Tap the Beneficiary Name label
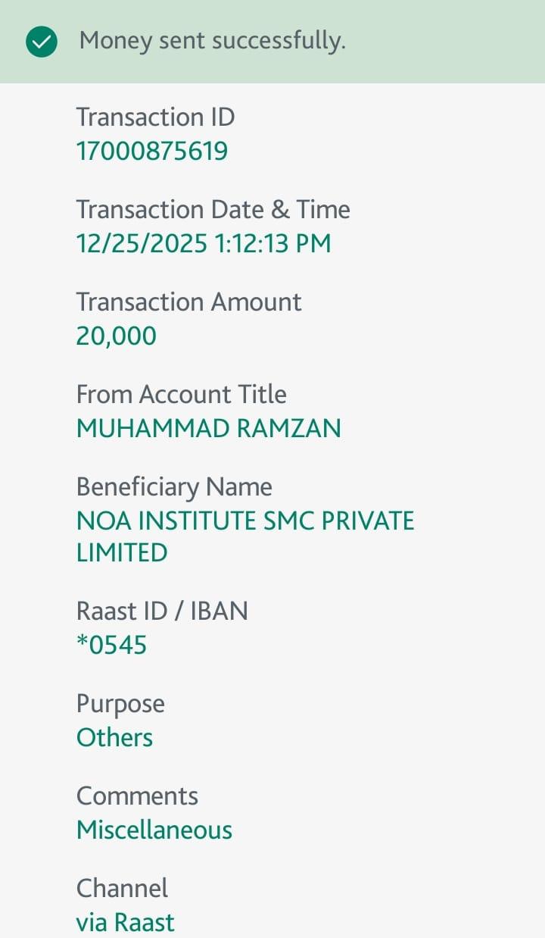 point(174,487)
